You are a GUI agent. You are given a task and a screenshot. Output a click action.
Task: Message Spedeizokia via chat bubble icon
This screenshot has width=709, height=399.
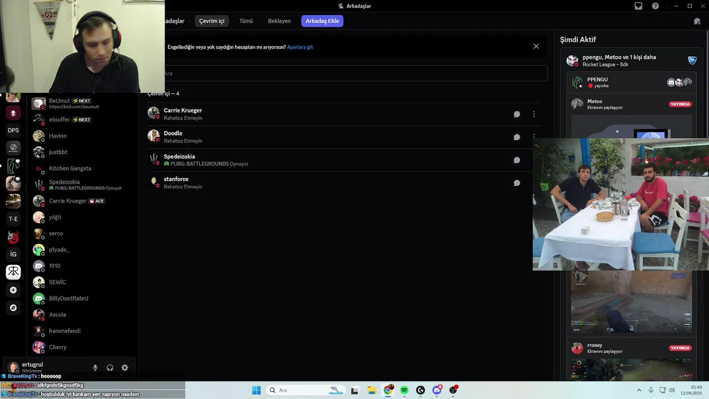(517, 160)
